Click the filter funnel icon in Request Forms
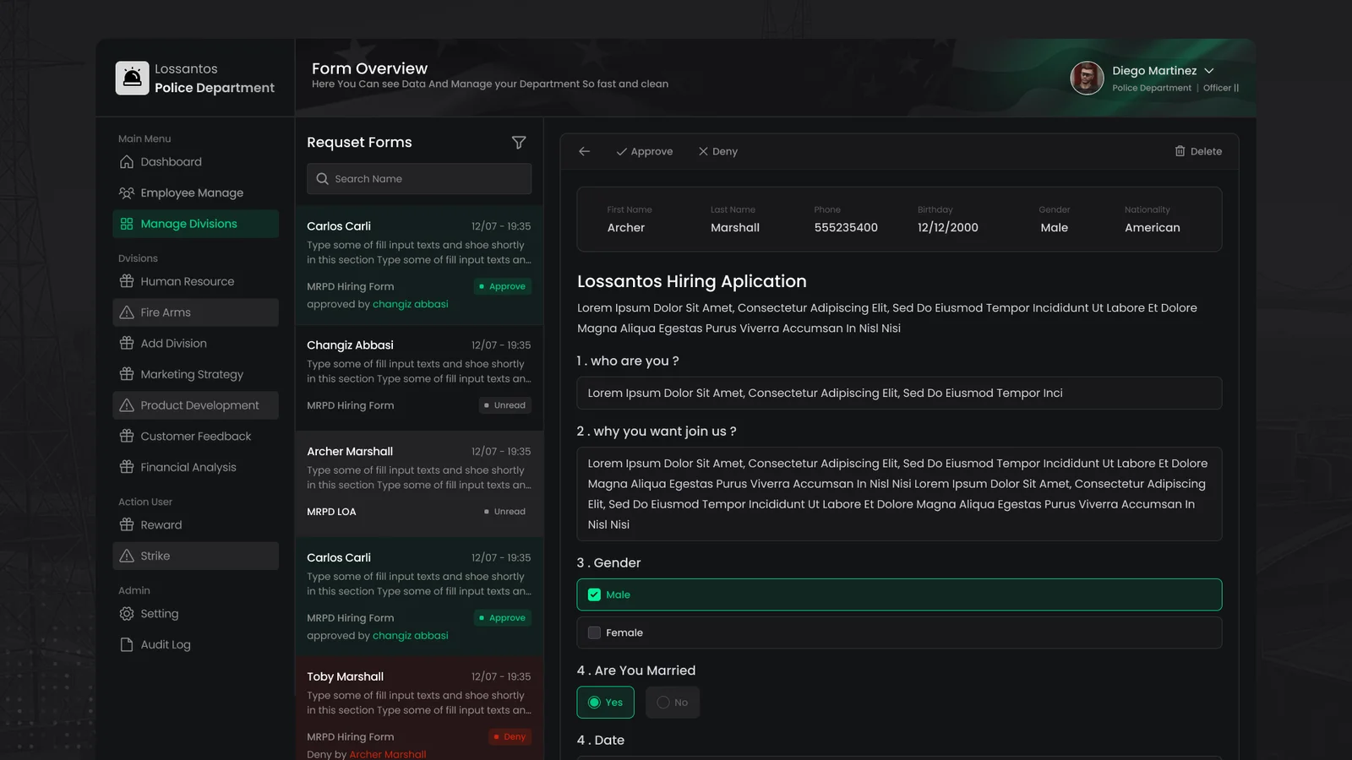 [519, 143]
